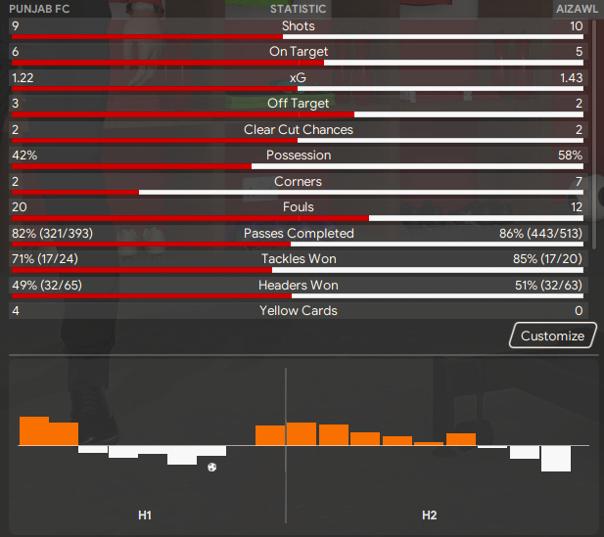Click Aizawl's corners value 7

coord(579,181)
